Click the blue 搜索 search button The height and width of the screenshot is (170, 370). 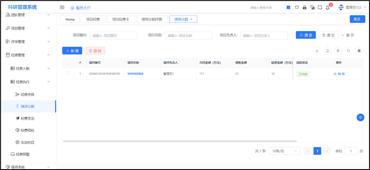(x=306, y=35)
